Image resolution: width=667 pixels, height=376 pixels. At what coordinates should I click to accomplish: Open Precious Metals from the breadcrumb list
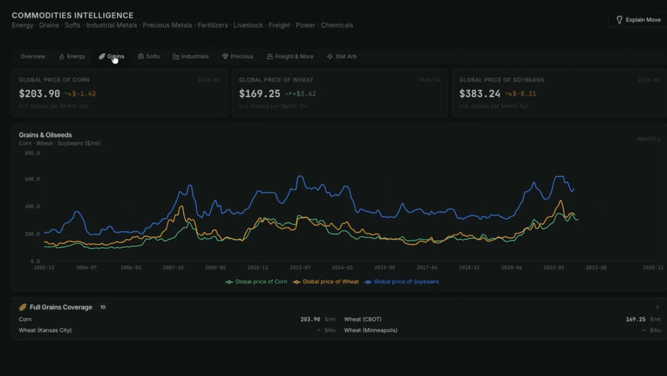coord(168,25)
